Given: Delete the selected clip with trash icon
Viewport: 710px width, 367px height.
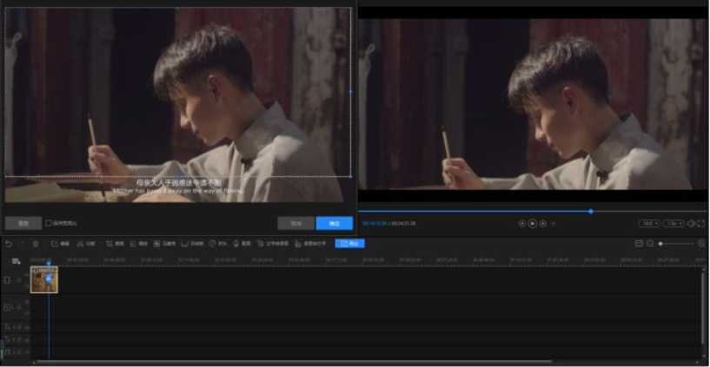Looking at the screenshot, I should click(x=36, y=244).
